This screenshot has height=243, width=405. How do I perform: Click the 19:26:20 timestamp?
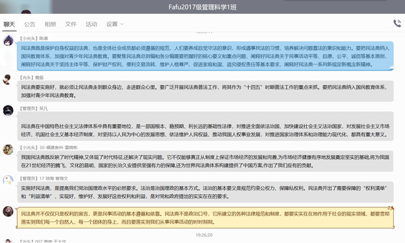point(204,235)
